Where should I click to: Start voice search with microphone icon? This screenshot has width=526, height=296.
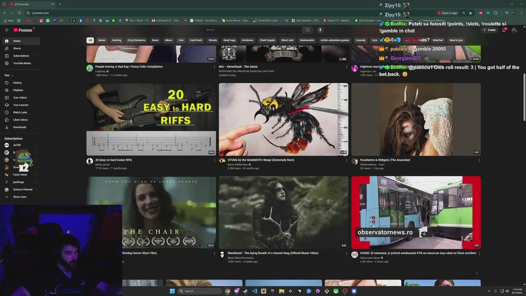(x=320, y=30)
